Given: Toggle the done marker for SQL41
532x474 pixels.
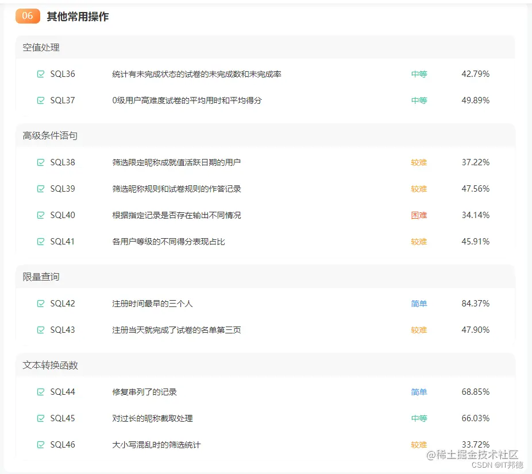Looking at the screenshot, I should pyautogui.click(x=40, y=242).
